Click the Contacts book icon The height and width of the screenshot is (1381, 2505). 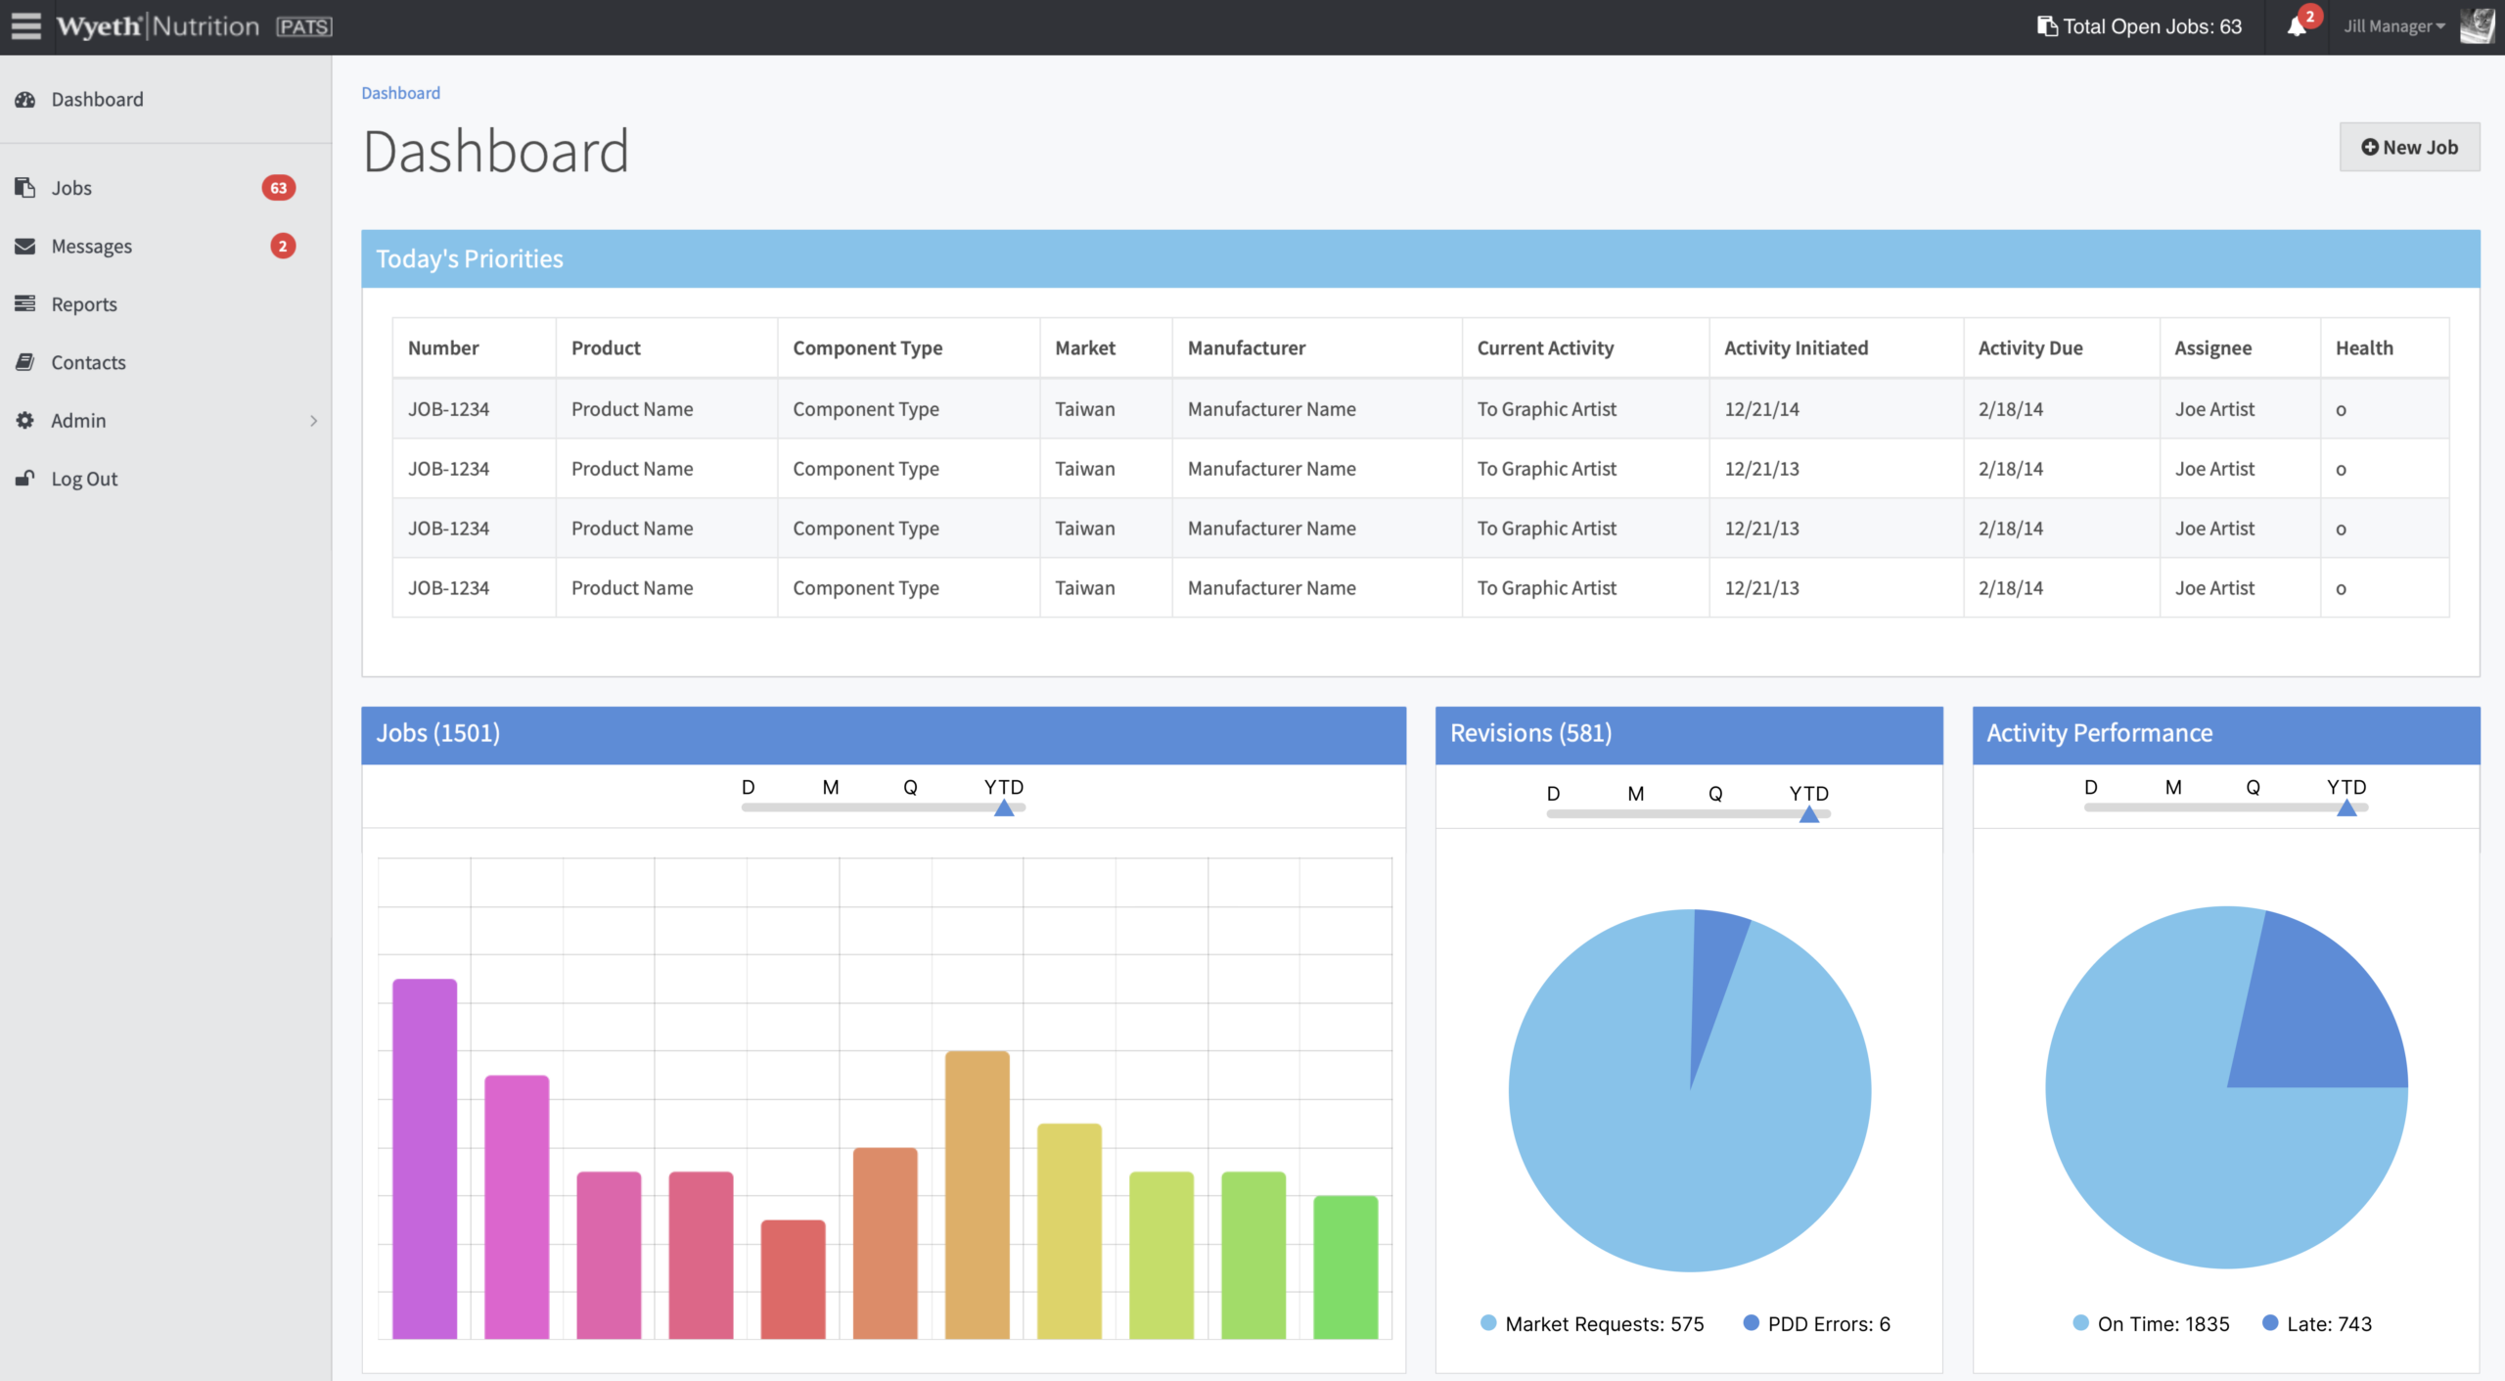click(25, 362)
